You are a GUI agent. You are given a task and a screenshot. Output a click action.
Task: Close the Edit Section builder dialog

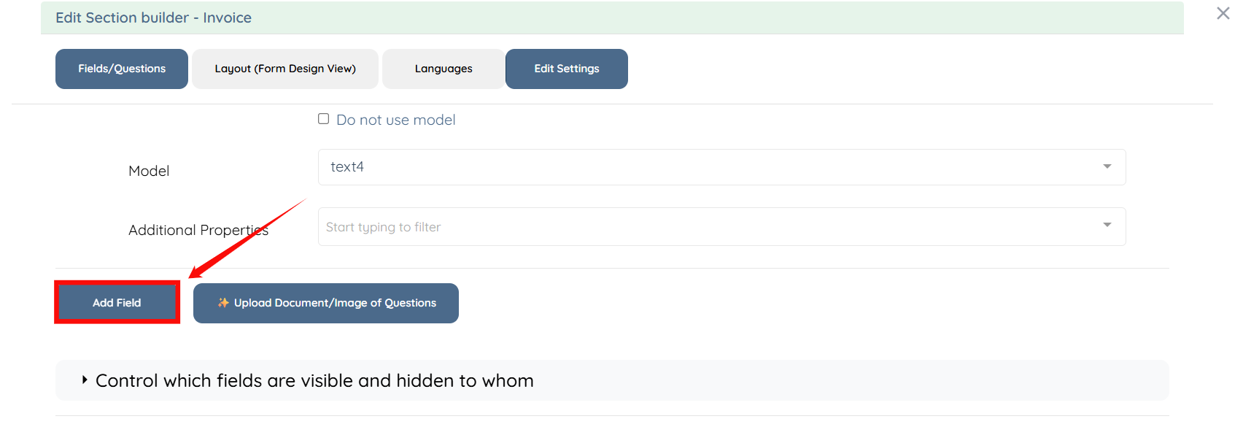[x=1223, y=13]
